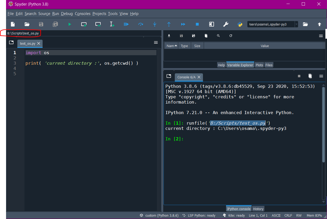Open the Search menu
This screenshot has width=327, height=219.
30,14
